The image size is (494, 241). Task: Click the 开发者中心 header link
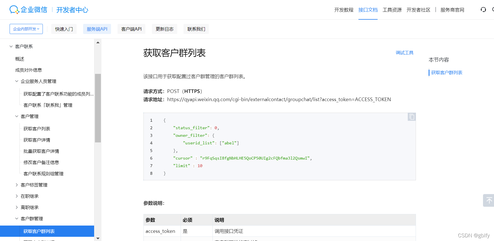click(x=72, y=10)
